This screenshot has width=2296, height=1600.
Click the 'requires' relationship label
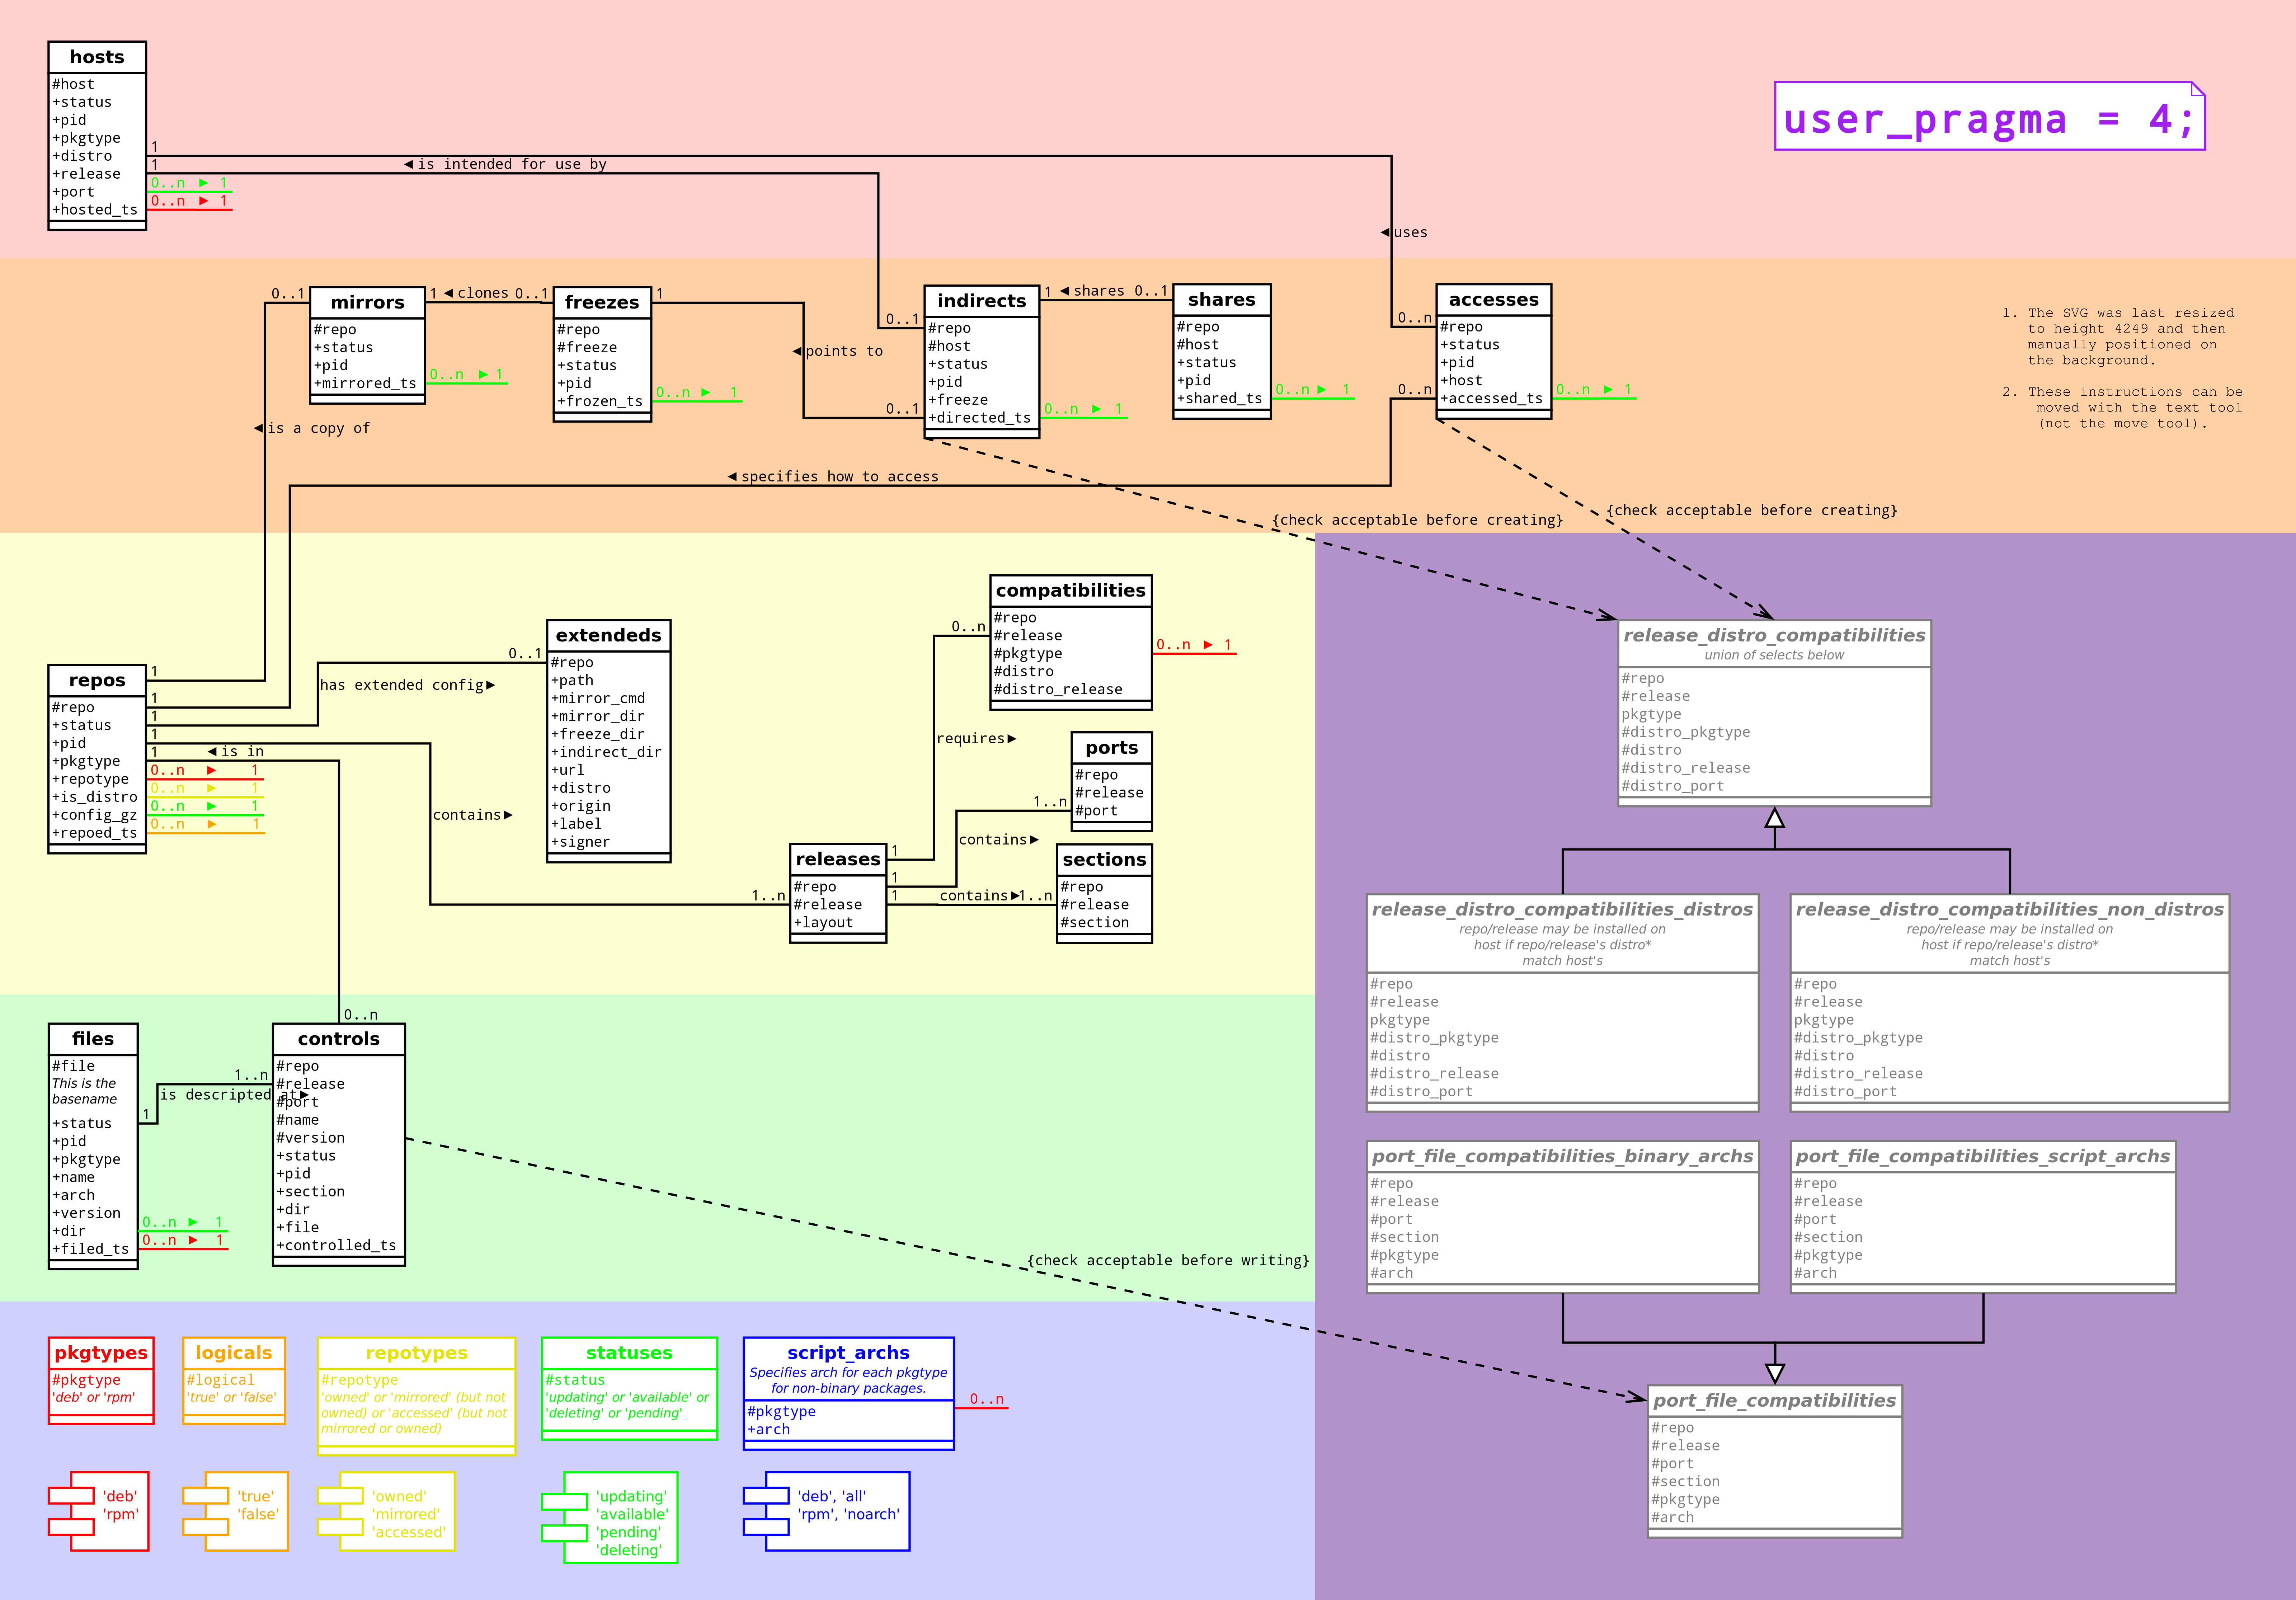970,739
